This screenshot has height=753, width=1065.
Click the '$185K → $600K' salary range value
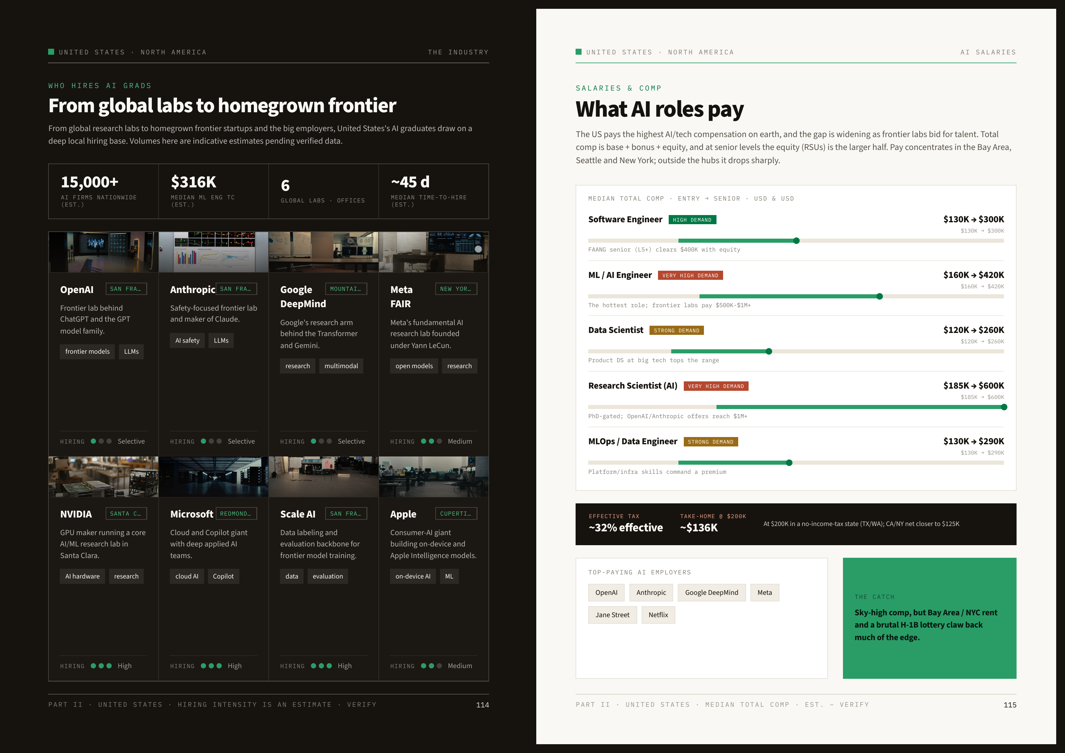[973, 386]
